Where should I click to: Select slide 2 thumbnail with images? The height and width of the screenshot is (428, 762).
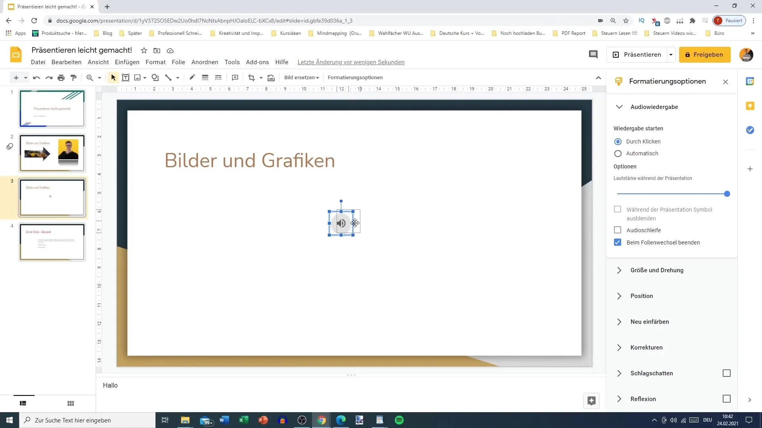[52, 153]
